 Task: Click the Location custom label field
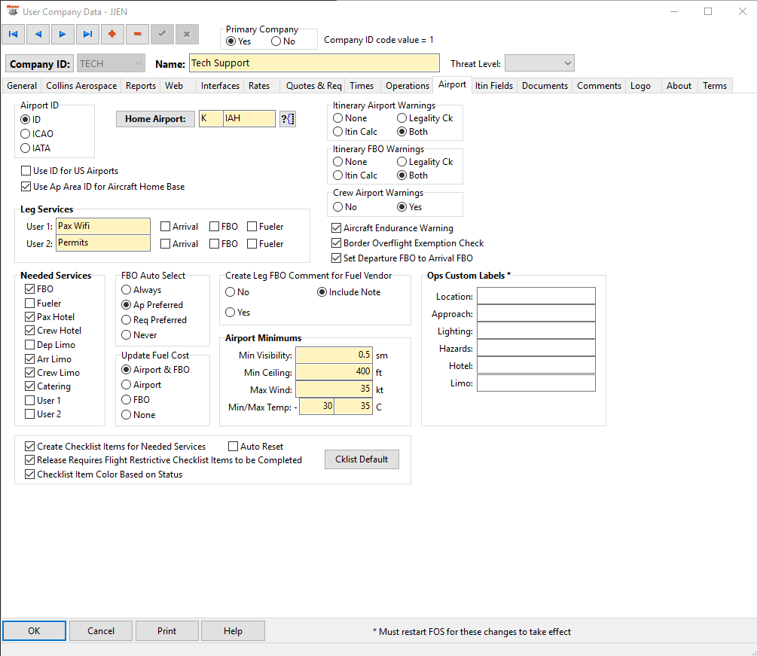[x=536, y=296]
